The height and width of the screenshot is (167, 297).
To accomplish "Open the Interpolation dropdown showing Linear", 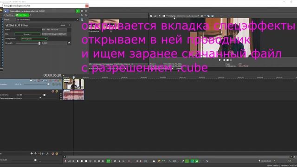I will (x=34, y=39).
